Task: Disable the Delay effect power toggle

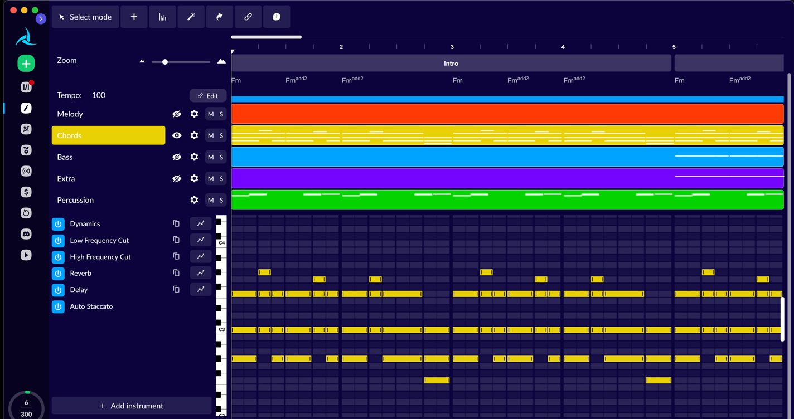Action: pos(58,290)
